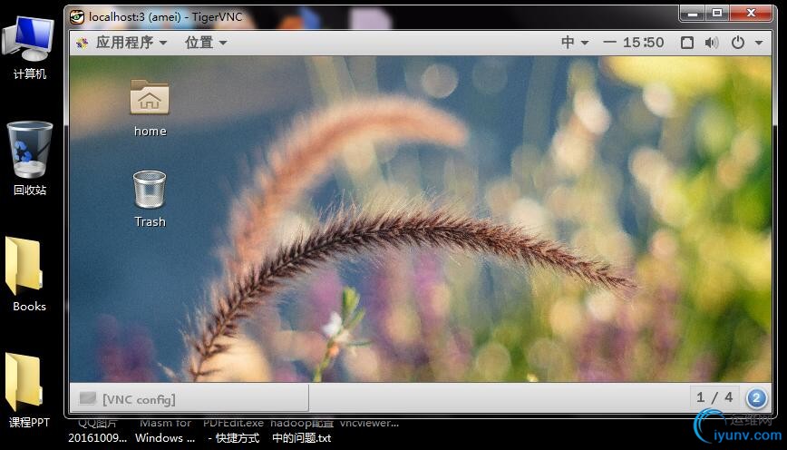
Task: Select the 计算机 icon on the Windows desktop
Action: (29, 48)
